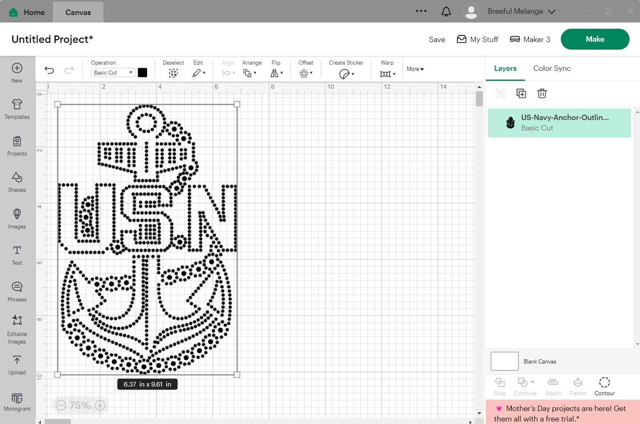Activate the Contour tool

[x=604, y=385]
